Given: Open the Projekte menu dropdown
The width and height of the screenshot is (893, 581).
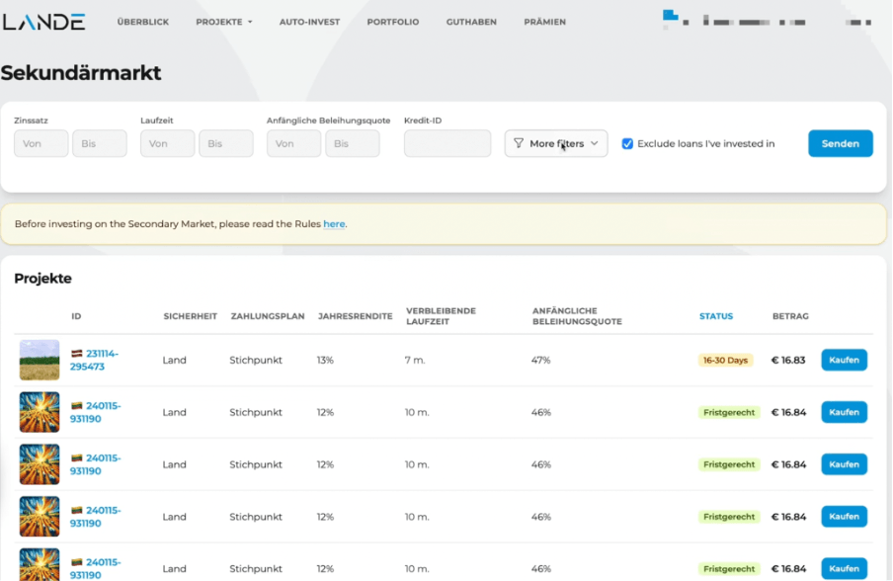Looking at the screenshot, I should (224, 22).
